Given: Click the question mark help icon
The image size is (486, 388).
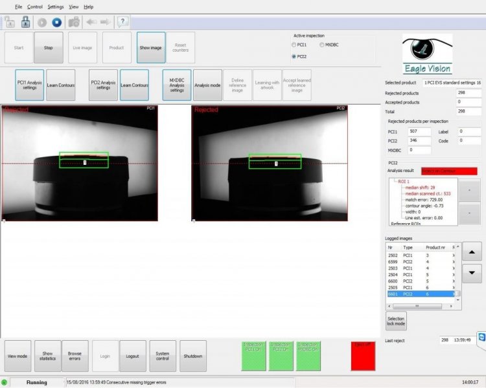Looking at the screenshot, I should click(122, 21).
